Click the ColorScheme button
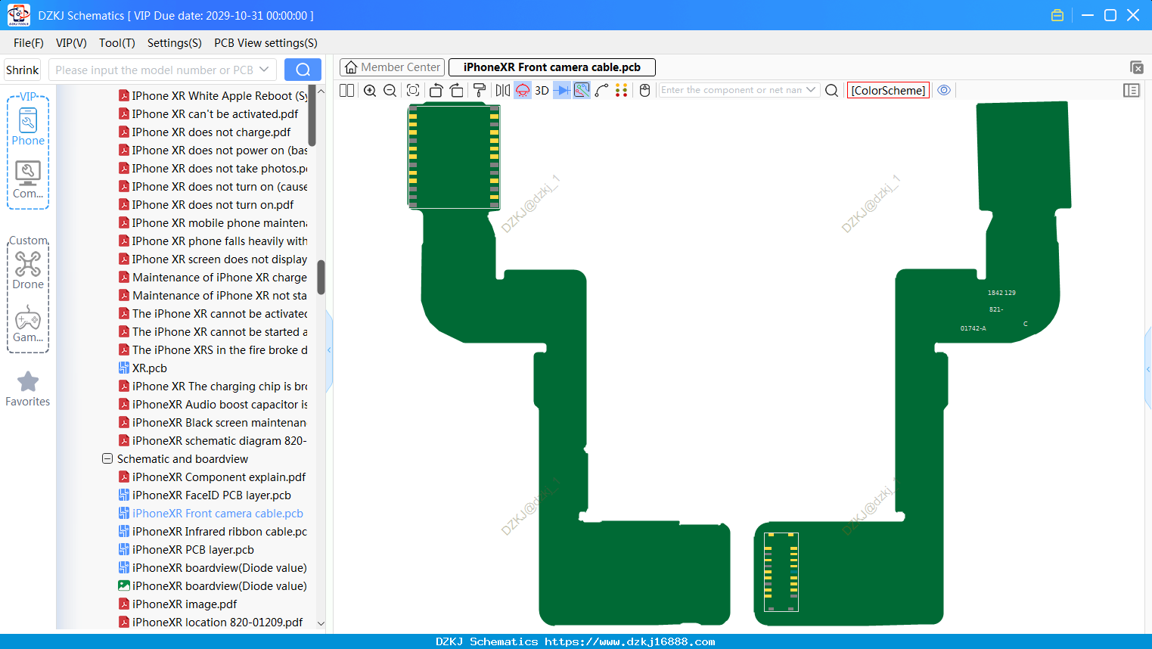Screen dimensions: 1152x649 [888, 90]
